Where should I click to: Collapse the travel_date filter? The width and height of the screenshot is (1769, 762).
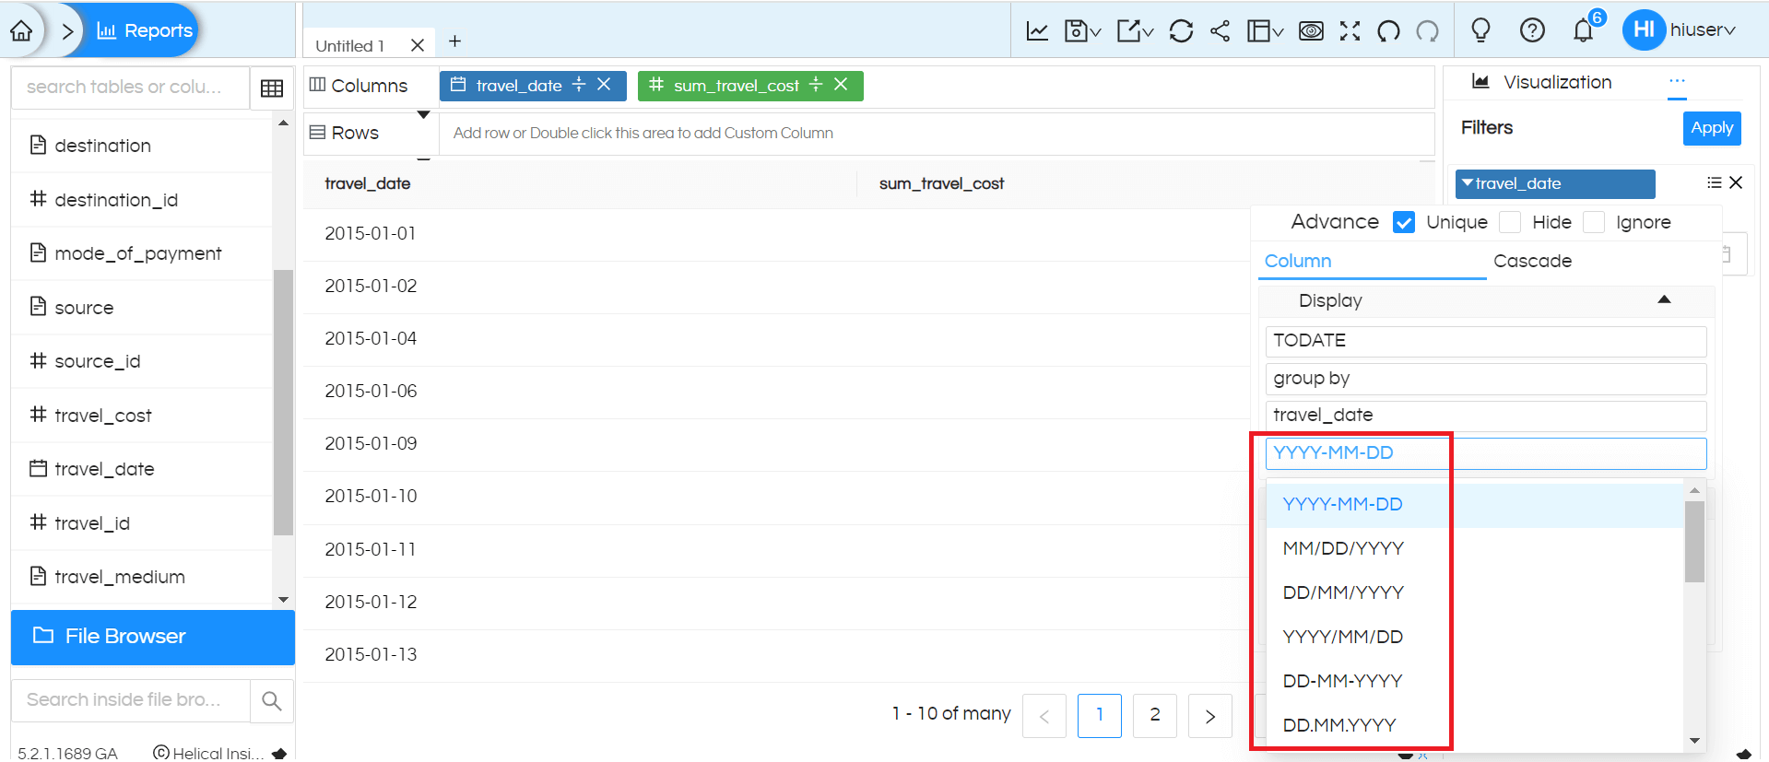[1468, 183]
